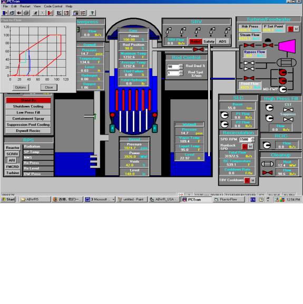Open the Code Control menu
Screen dimensions: 303x304
tap(53, 6)
